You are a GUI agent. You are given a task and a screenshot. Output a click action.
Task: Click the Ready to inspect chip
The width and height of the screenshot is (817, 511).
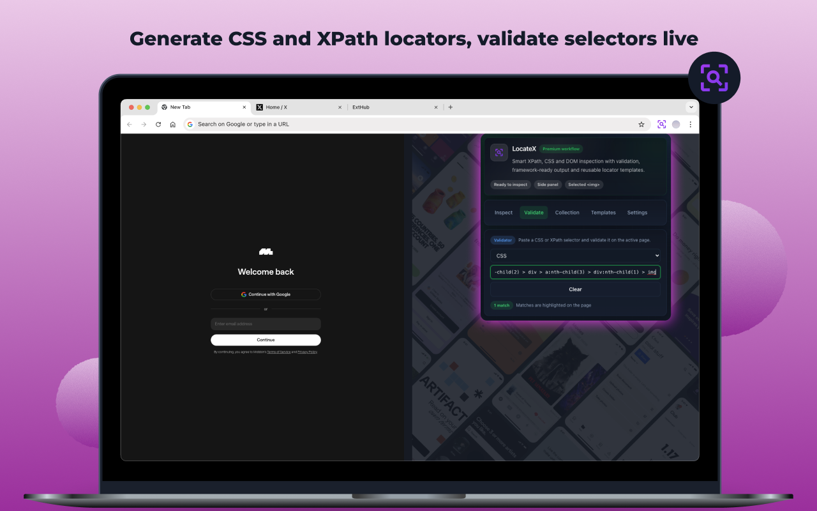point(511,185)
